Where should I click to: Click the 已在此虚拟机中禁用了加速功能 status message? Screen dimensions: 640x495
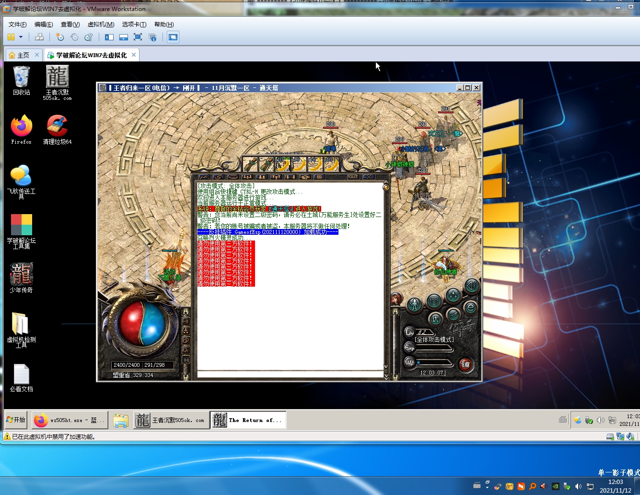coord(53,437)
